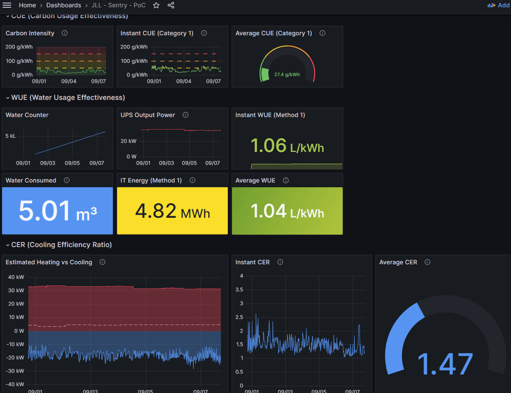Show info for Instant CER panel
This screenshot has height=393, width=511.
click(280, 262)
